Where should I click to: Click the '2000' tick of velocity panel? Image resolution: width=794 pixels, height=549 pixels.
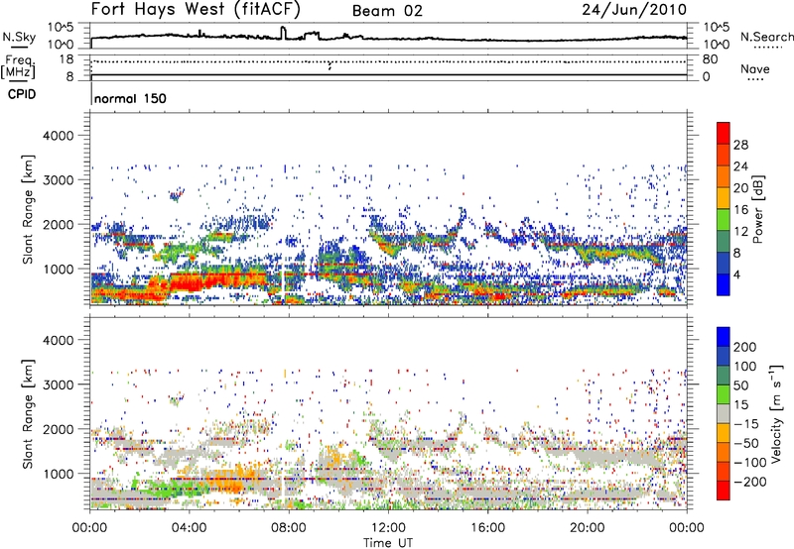(x=59, y=429)
